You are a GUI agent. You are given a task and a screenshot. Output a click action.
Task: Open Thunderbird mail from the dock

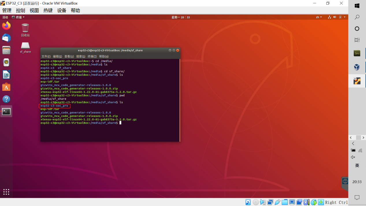[6, 38]
